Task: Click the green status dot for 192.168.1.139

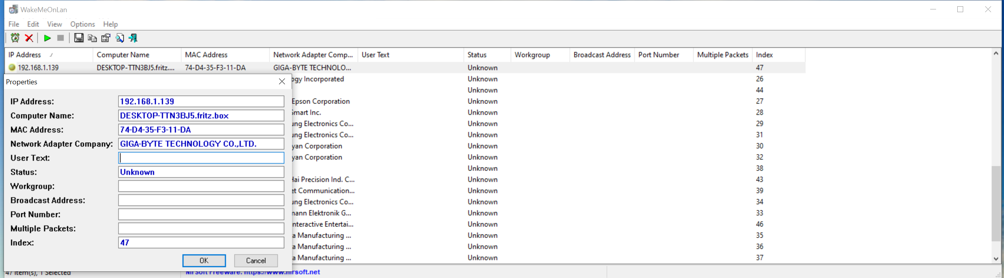Action: click(x=12, y=67)
